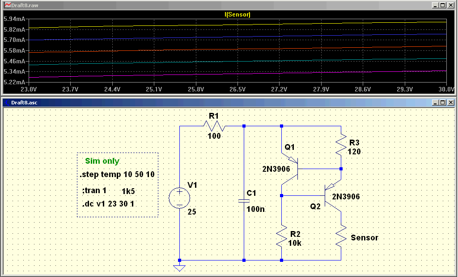Click the ';tran 1' commented directive
This screenshot has width=458, height=277.
(94, 190)
